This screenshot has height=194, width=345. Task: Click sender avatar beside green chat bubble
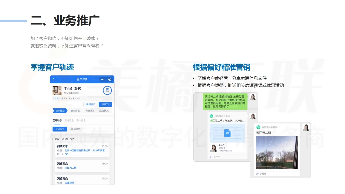tap(253, 97)
